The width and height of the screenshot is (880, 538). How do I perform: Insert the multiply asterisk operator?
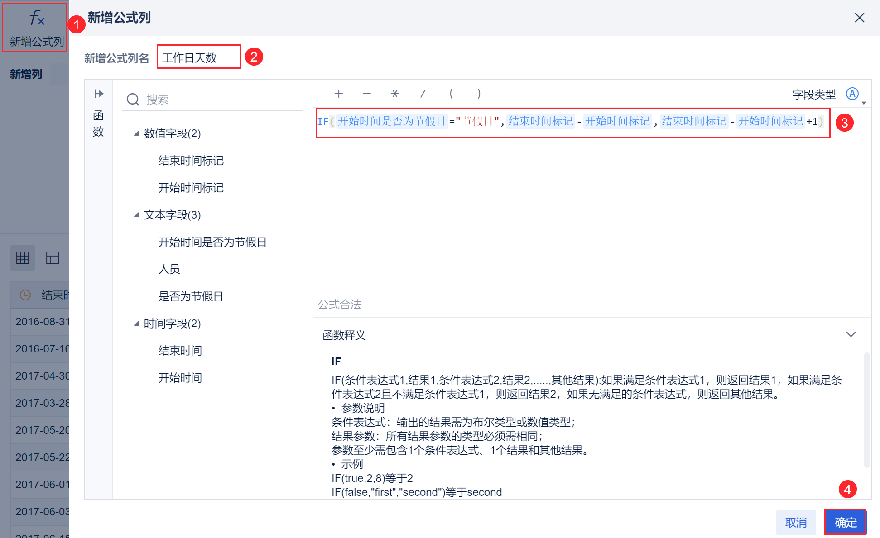pos(394,94)
